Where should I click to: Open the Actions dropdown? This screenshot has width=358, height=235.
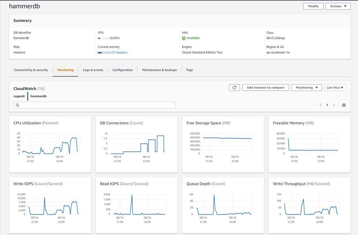pos(338,6)
